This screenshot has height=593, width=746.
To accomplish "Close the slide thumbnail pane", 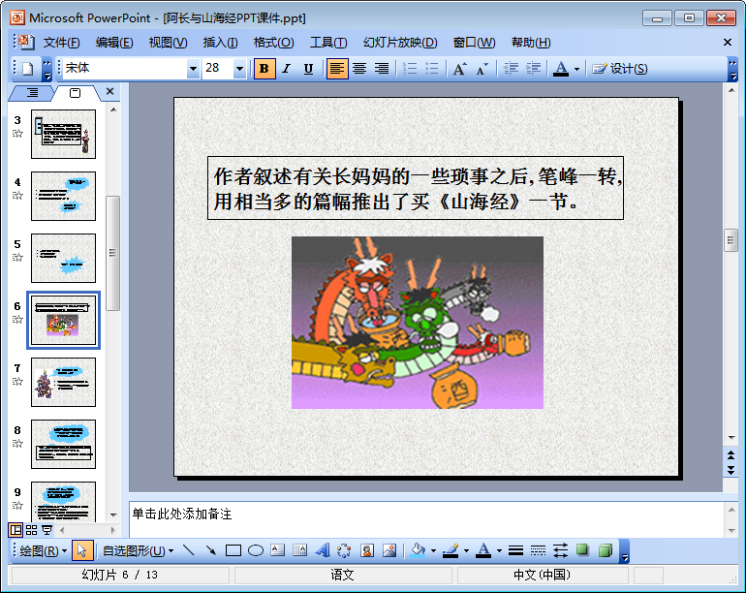I will [x=109, y=91].
